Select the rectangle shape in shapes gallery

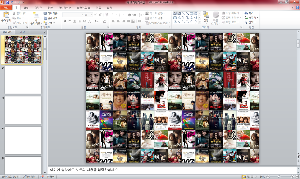click(x=192, y=13)
